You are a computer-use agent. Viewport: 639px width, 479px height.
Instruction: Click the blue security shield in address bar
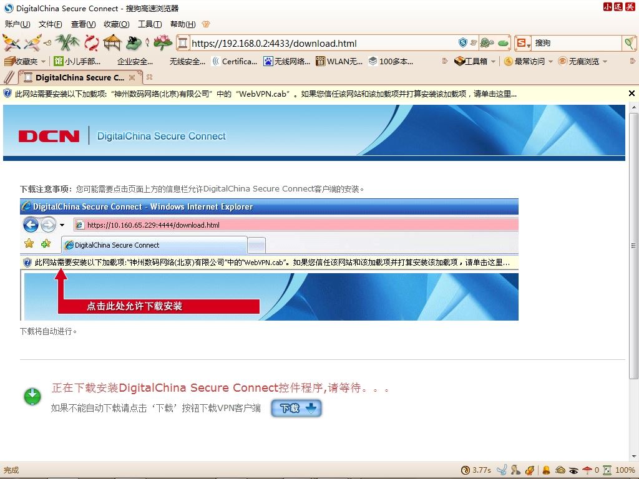pyautogui.click(x=462, y=42)
